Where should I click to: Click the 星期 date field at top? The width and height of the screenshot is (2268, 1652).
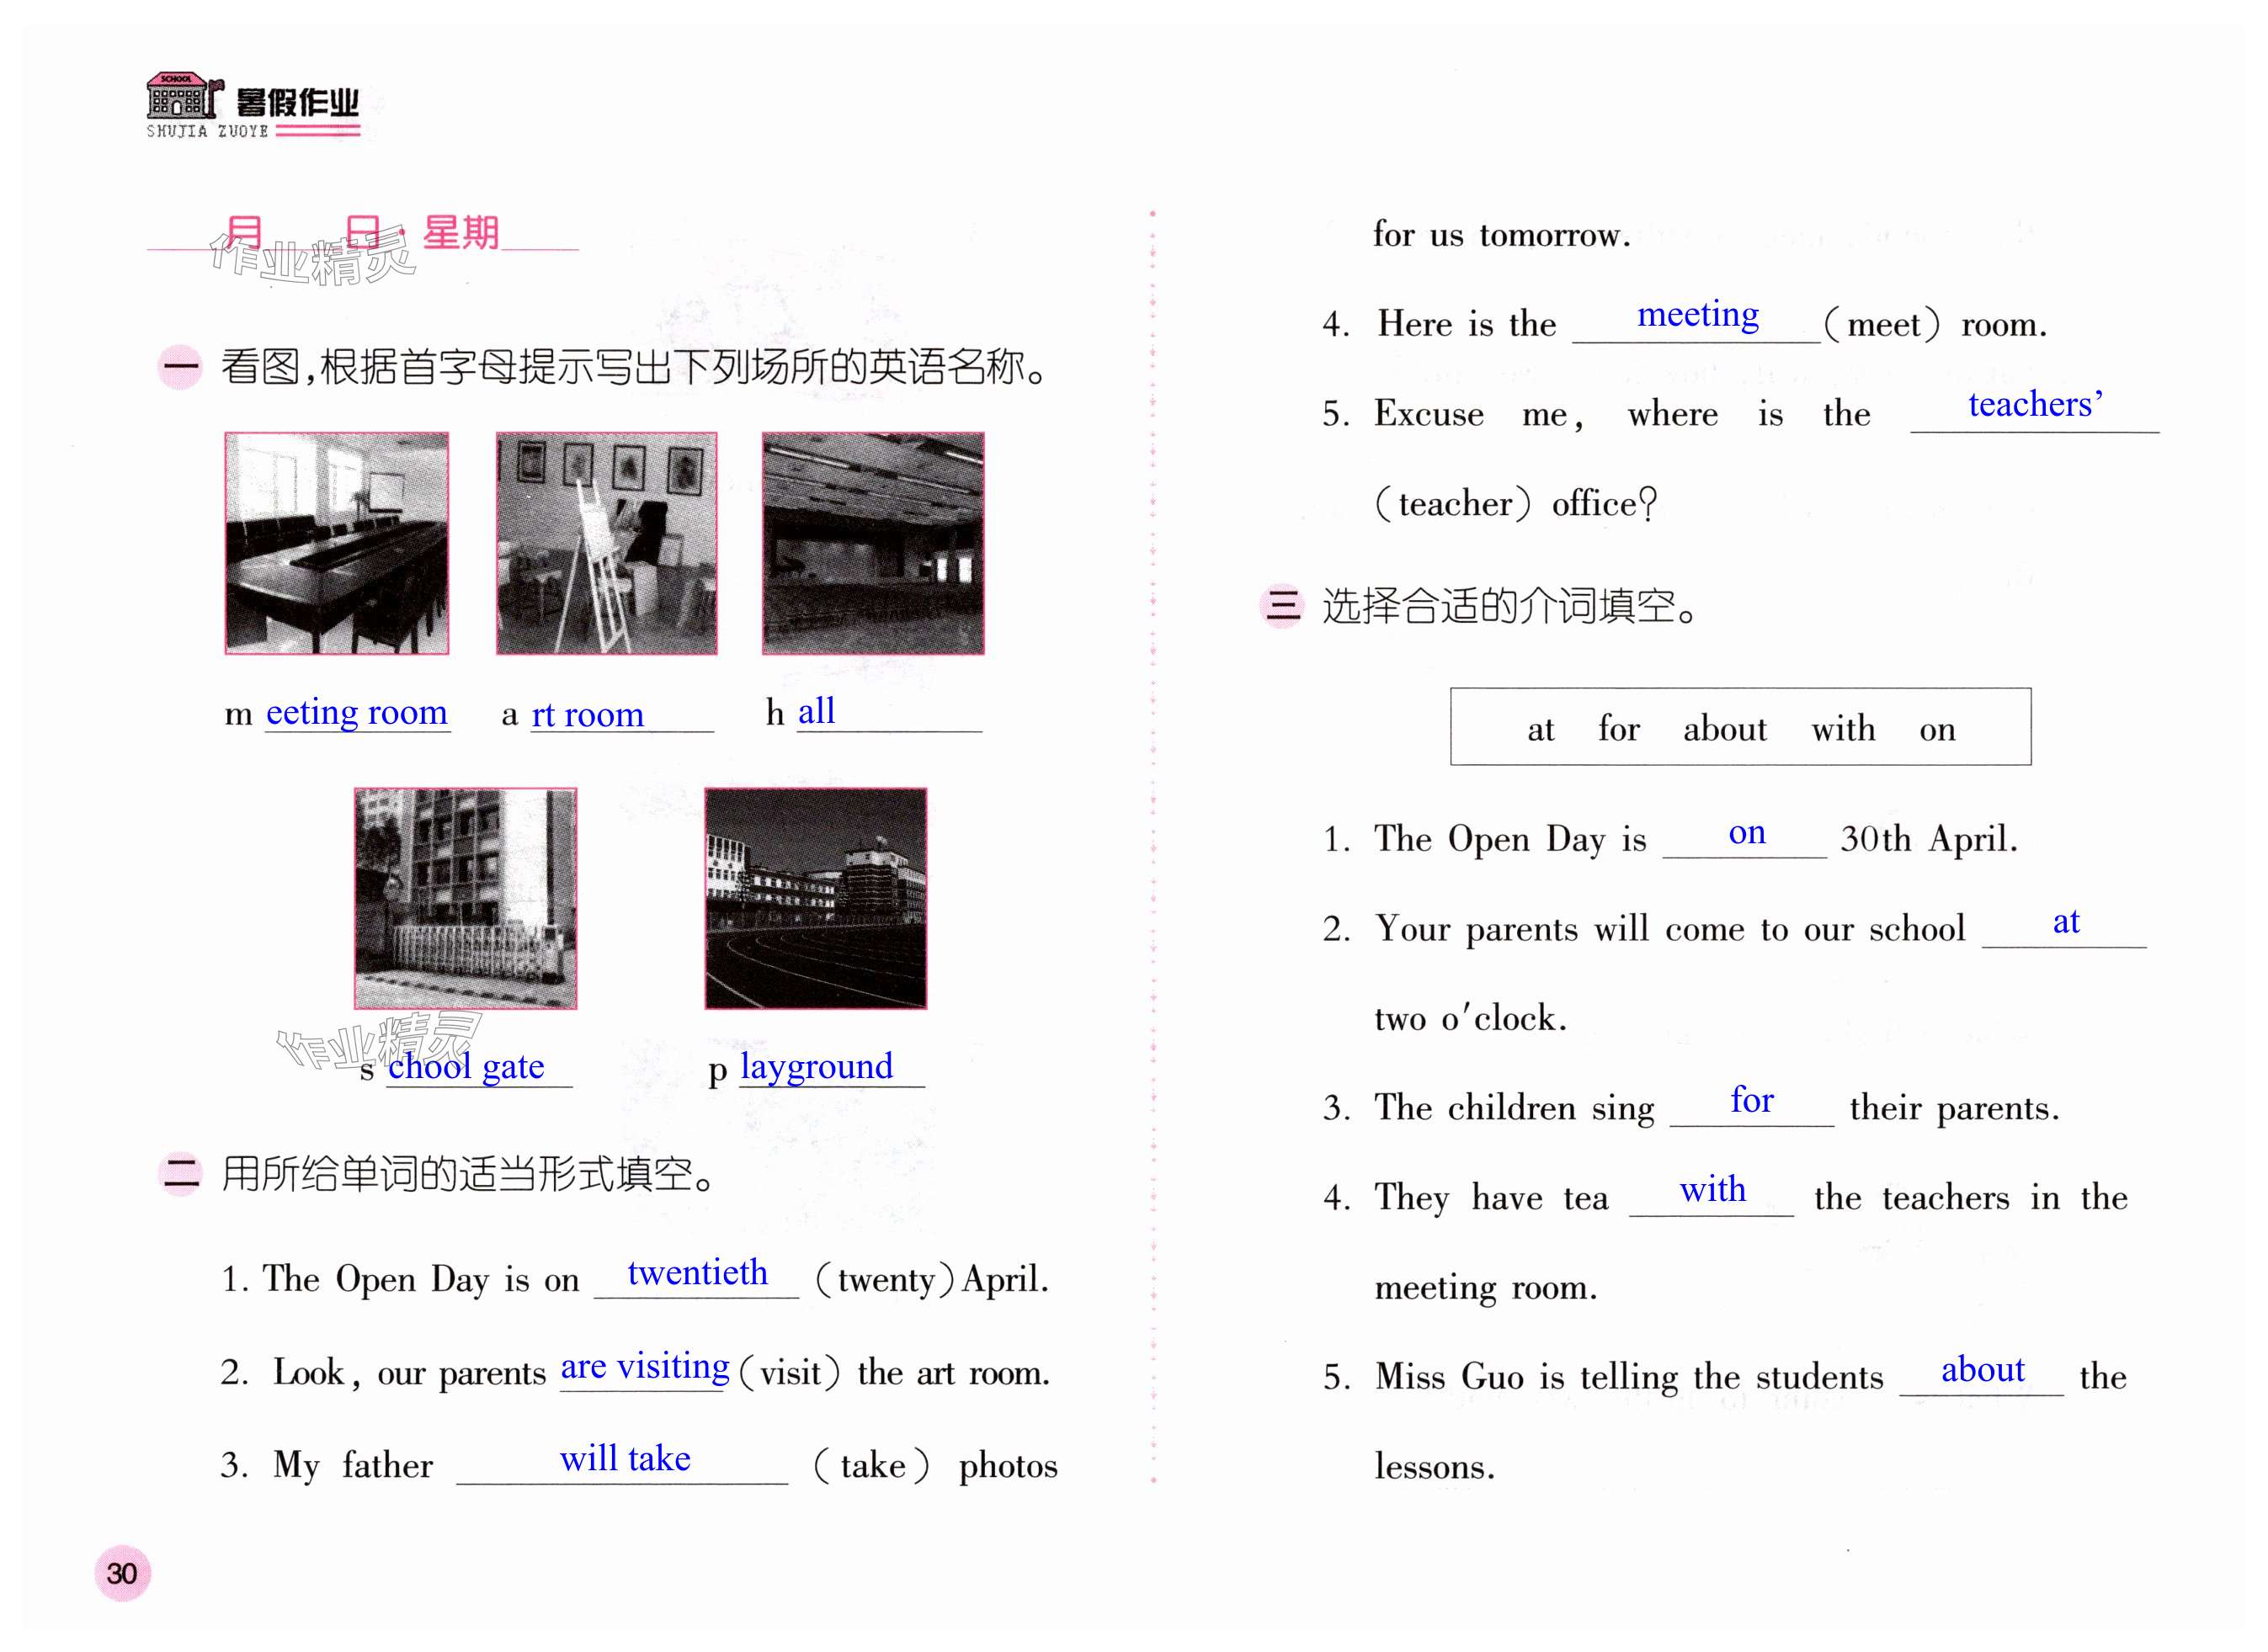(461, 233)
